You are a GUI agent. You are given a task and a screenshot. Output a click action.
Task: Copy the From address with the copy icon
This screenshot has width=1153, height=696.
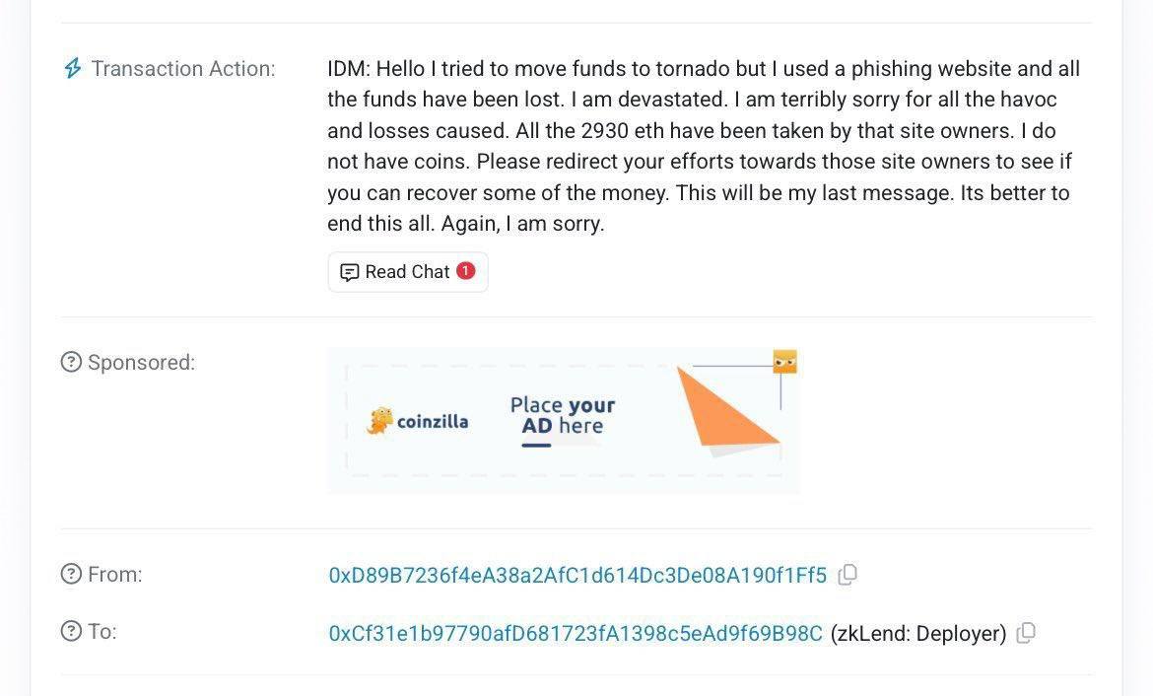[x=848, y=575]
